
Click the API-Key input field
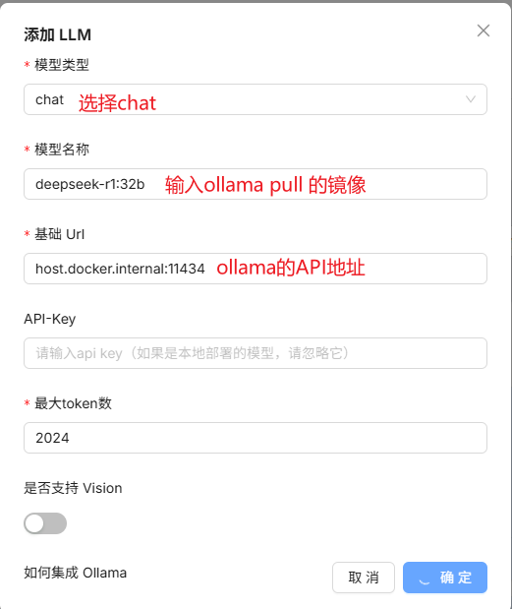click(x=256, y=353)
